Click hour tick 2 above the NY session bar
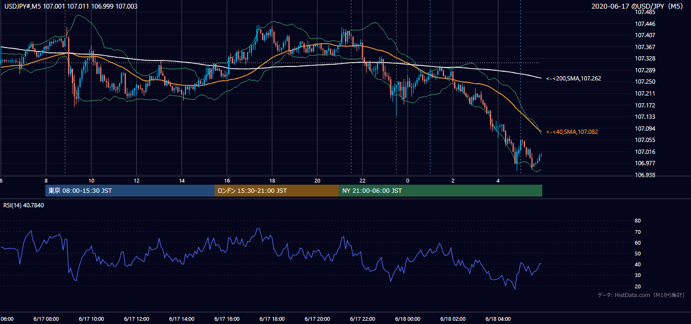The image size is (691, 324). click(453, 181)
